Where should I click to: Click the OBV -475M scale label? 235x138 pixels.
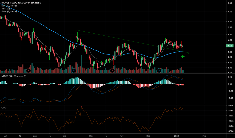[230, 131]
